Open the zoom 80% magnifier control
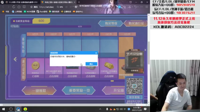The height and width of the screenshot is (112, 200). coord(60,7)
